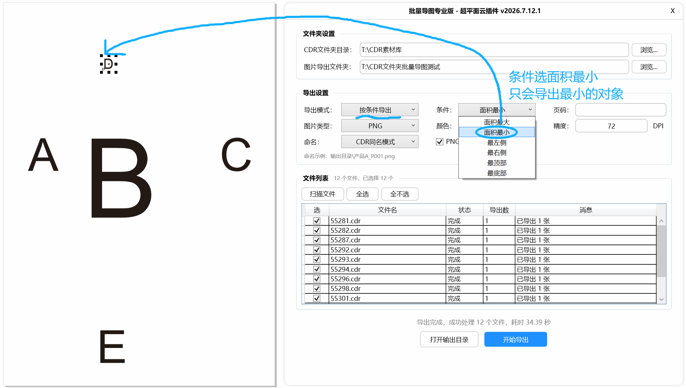Viewport: 686px width, 388px height.
Task: Click 完成 status of 55282.cdr
Action: point(454,230)
